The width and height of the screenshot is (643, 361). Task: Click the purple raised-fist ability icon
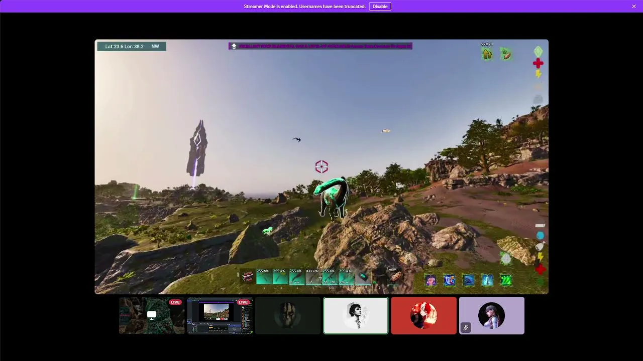point(431,280)
